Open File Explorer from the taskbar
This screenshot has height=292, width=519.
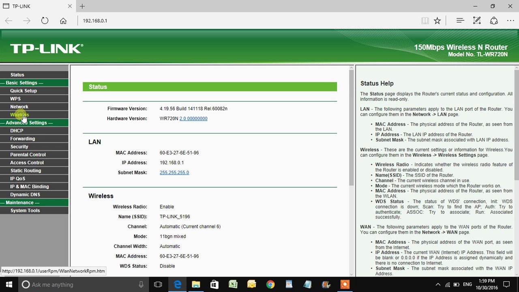(x=196, y=284)
